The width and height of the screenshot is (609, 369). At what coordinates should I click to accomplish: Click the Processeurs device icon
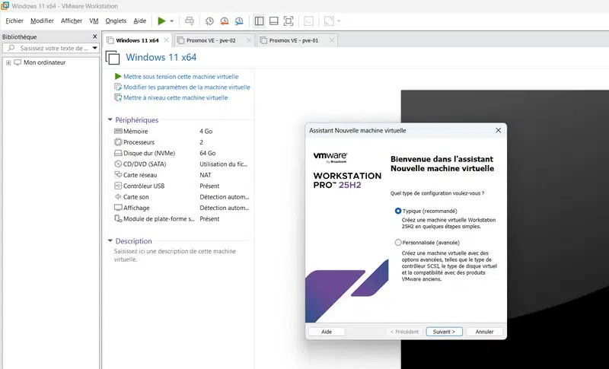tap(118, 142)
